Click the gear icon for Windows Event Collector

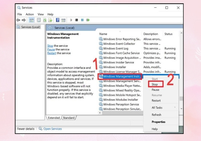(101, 44)
